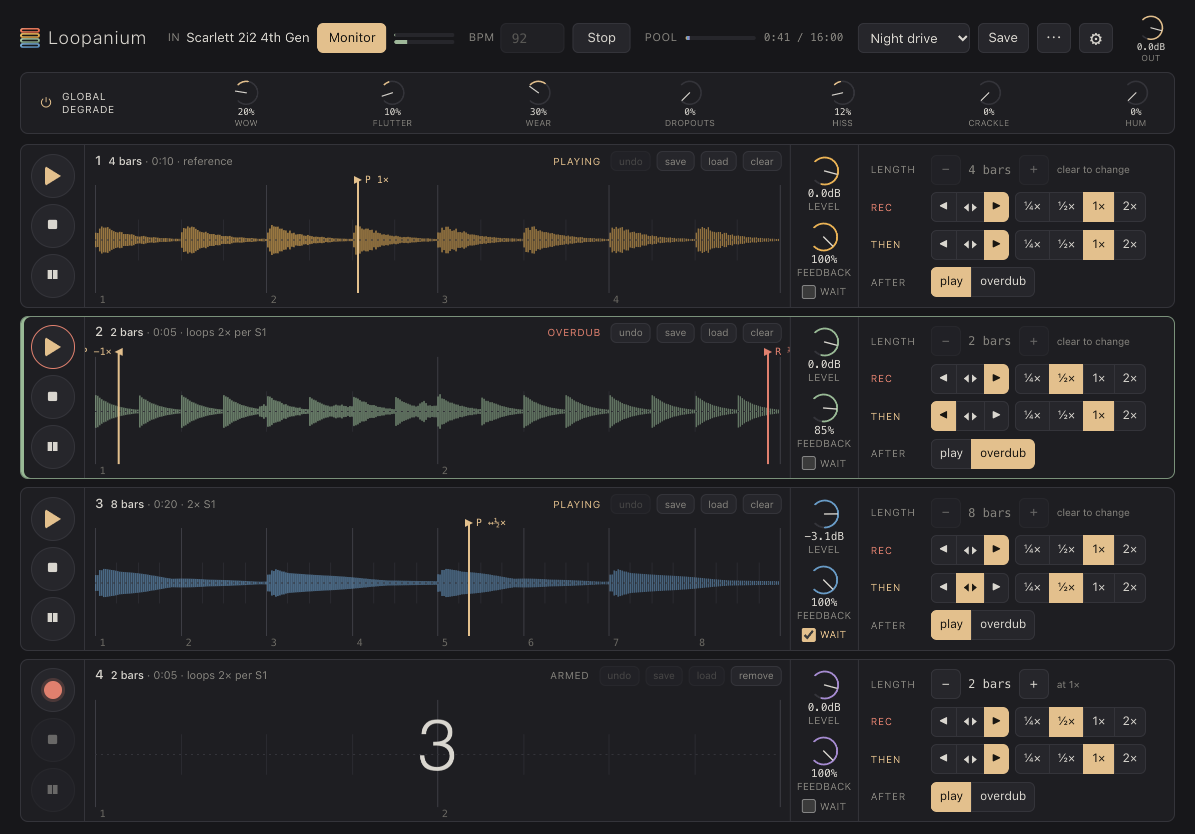Set loop 1 AFTER mode to overdub

[x=1002, y=281]
